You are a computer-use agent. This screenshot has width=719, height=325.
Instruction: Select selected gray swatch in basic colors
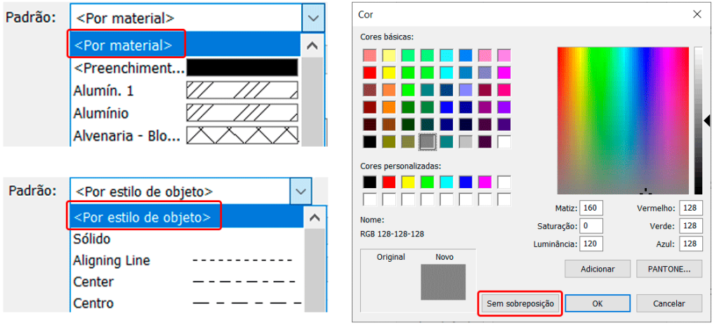(428, 142)
